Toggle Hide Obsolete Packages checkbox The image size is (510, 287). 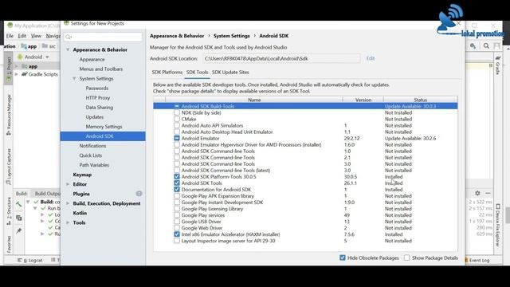tap(343, 258)
